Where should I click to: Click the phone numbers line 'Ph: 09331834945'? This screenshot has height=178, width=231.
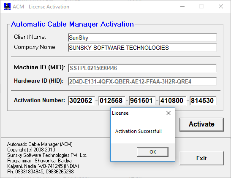[x=41, y=172]
